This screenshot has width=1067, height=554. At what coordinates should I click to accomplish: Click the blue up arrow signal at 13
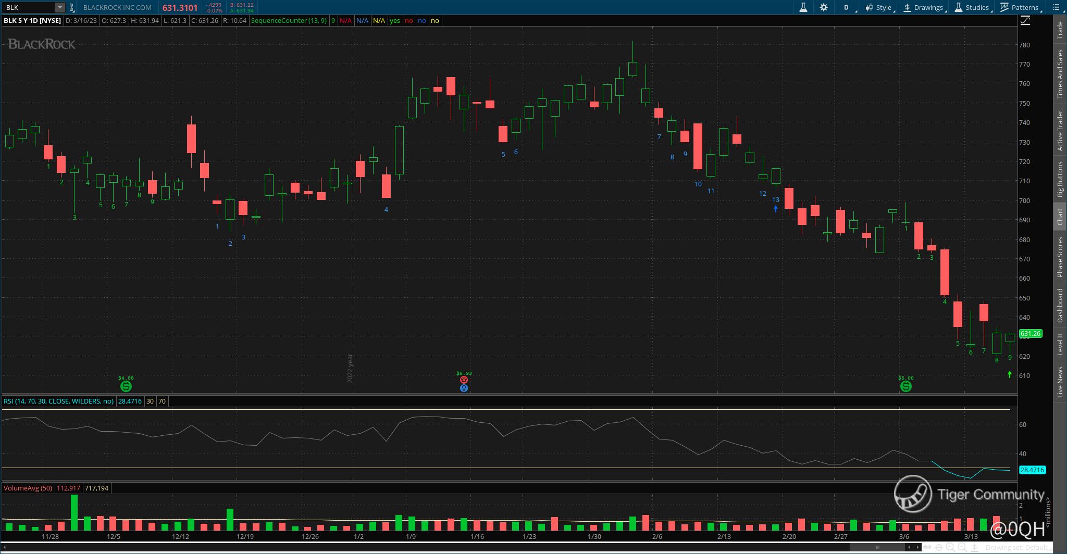(776, 209)
